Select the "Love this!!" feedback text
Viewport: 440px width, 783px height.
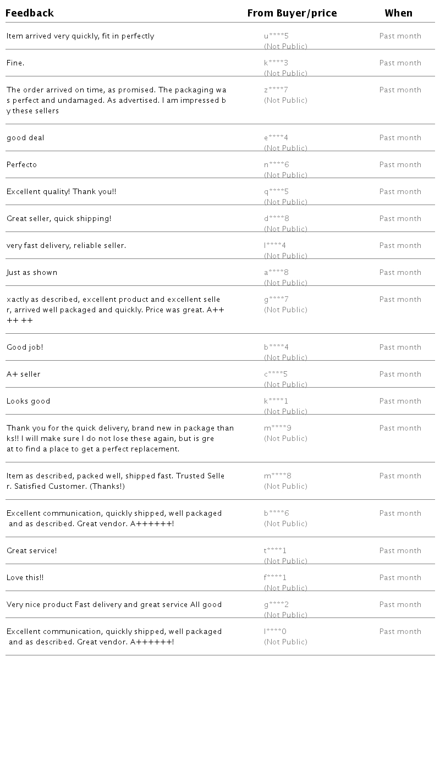pyautogui.click(x=25, y=578)
